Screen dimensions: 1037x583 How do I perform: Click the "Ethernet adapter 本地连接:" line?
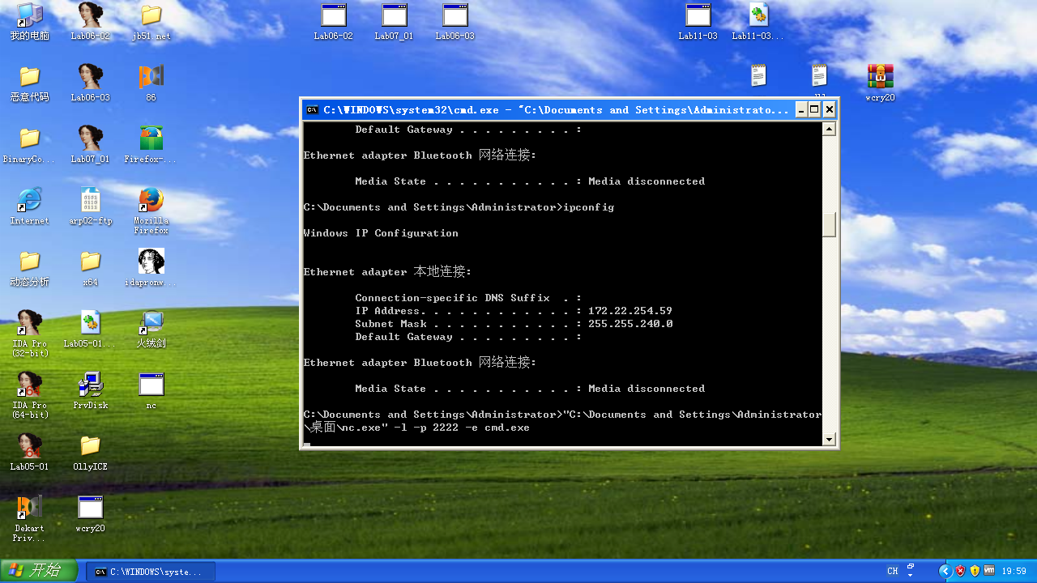(x=387, y=272)
